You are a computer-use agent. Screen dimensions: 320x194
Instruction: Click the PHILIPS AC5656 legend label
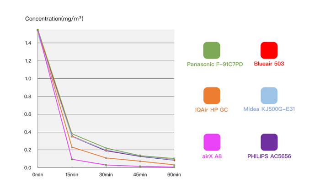point(269,156)
